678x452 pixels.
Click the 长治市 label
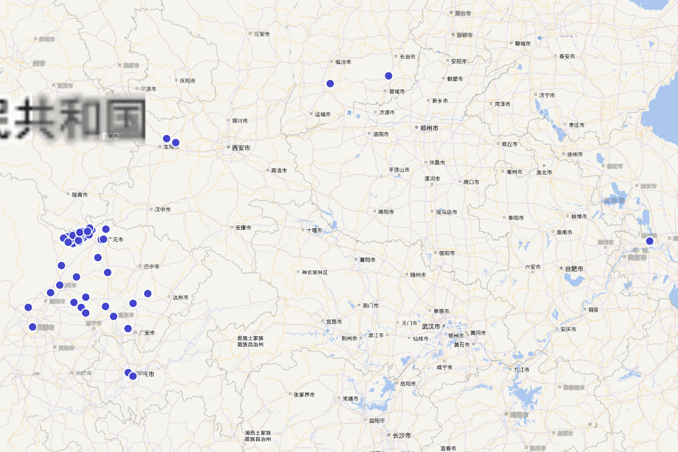[x=407, y=56]
